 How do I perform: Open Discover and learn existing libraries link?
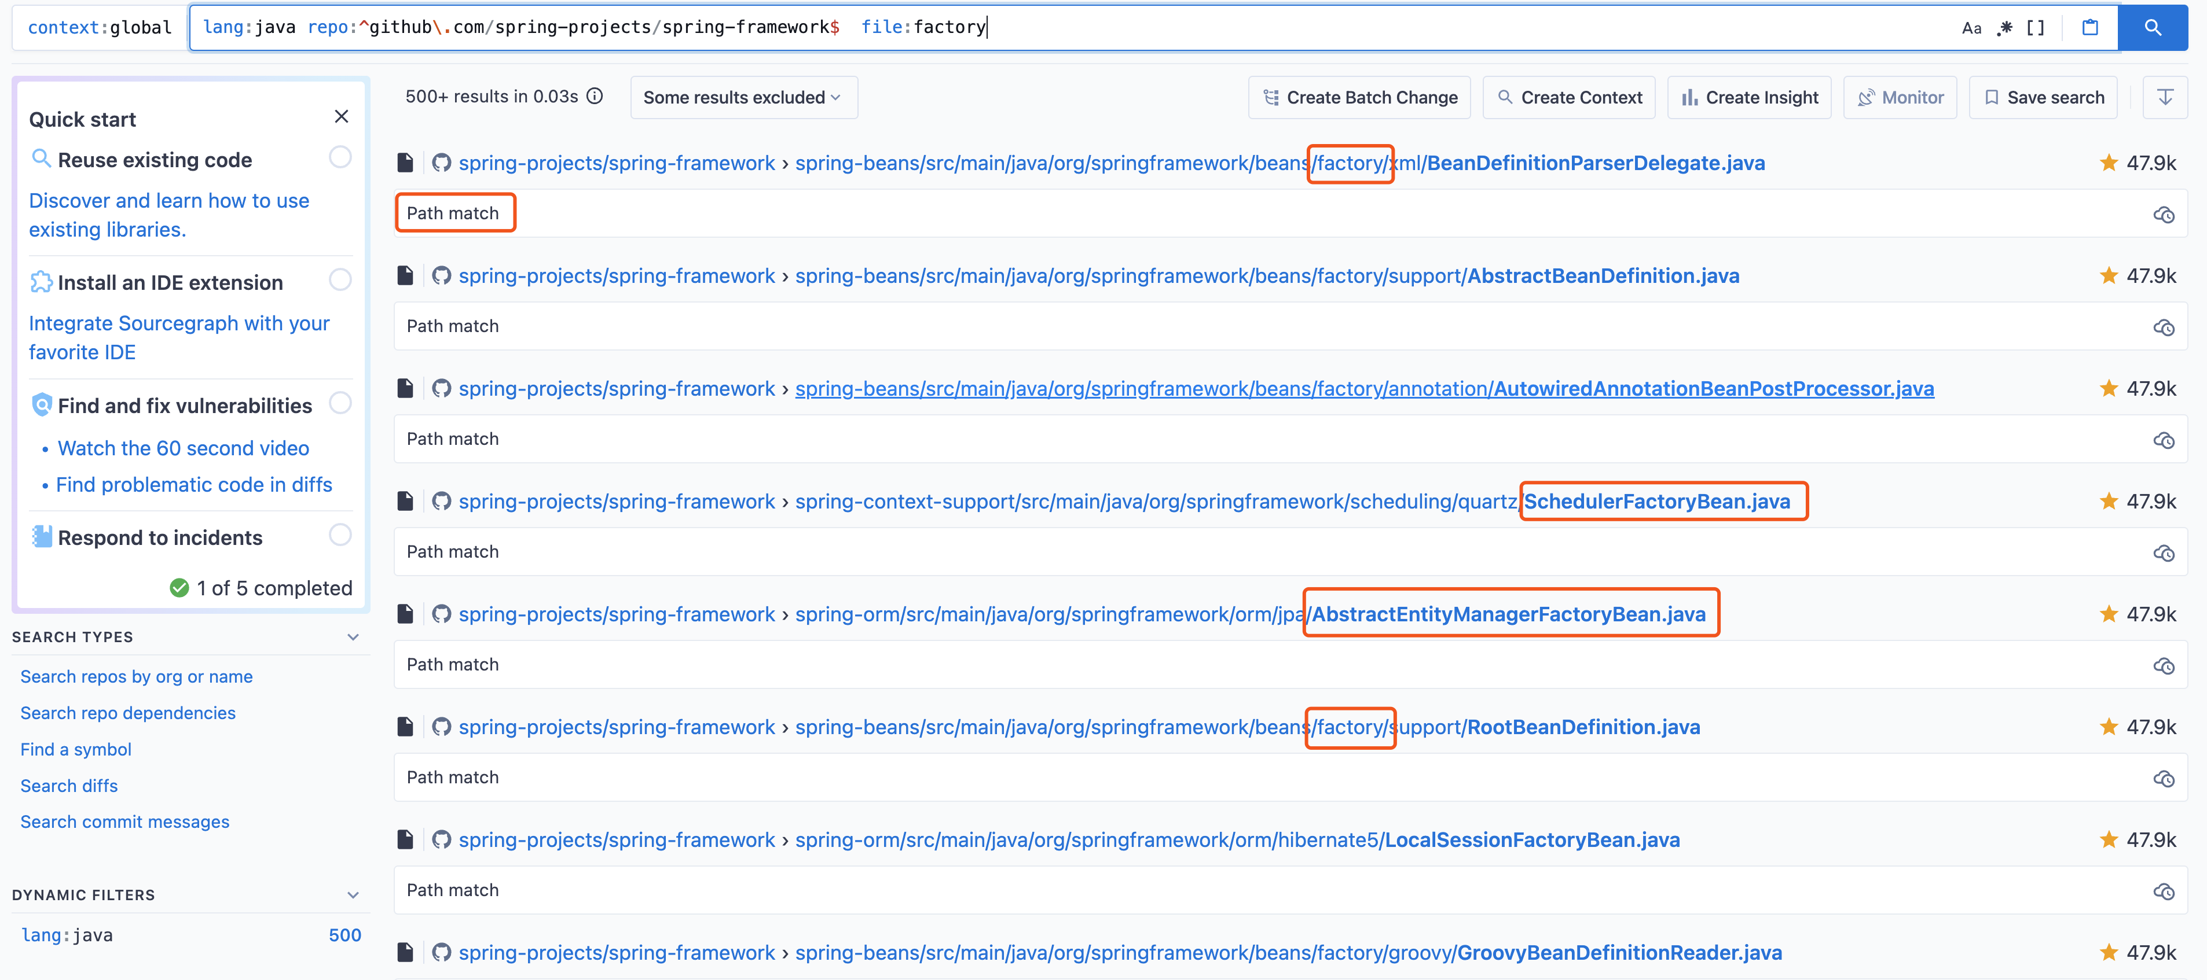[x=169, y=215]
